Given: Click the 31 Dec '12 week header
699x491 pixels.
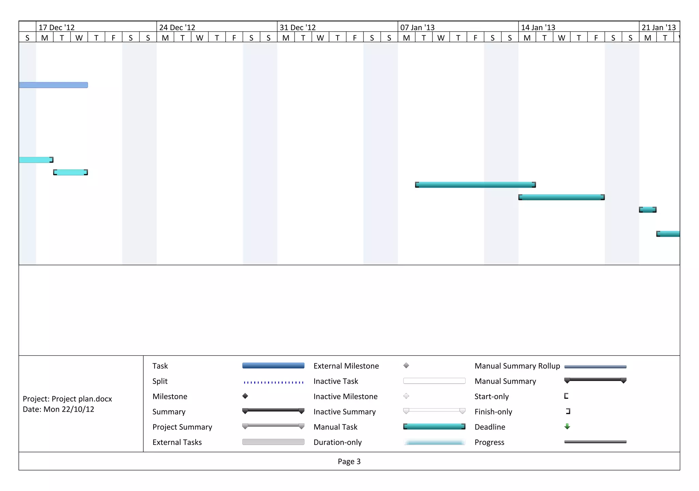Looking at the screenshot, I should click(x=298, y=27).
